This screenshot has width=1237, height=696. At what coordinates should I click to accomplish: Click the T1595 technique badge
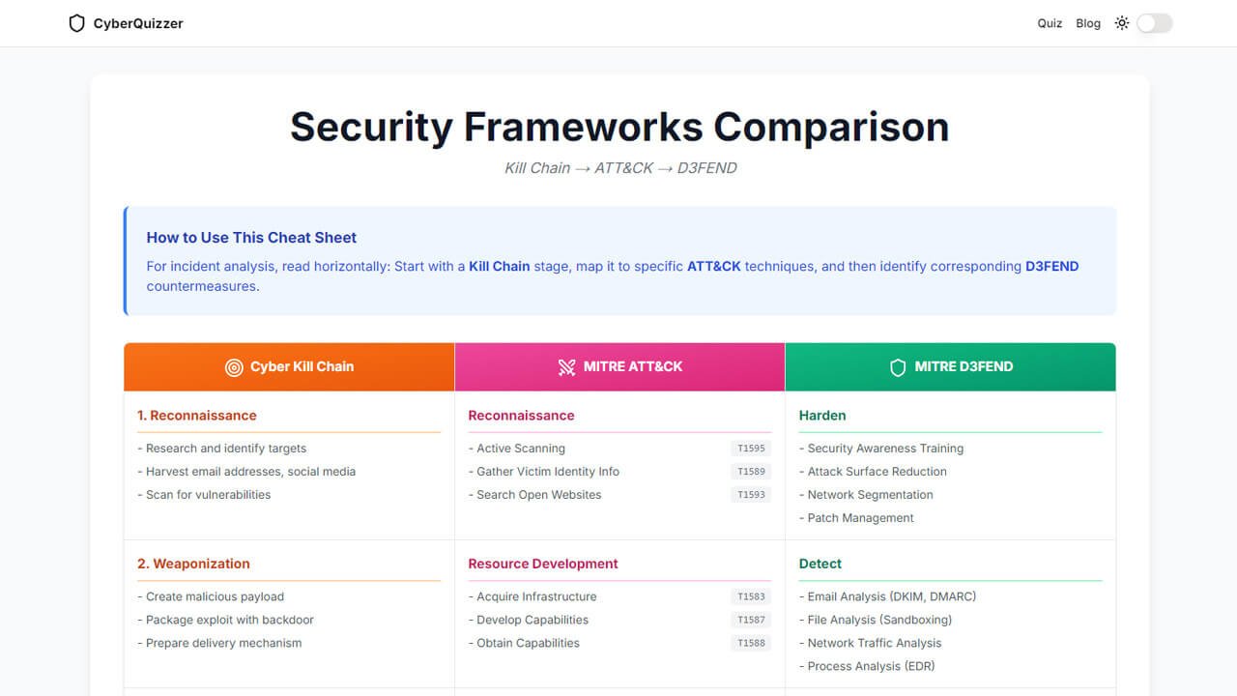point(751,449)
